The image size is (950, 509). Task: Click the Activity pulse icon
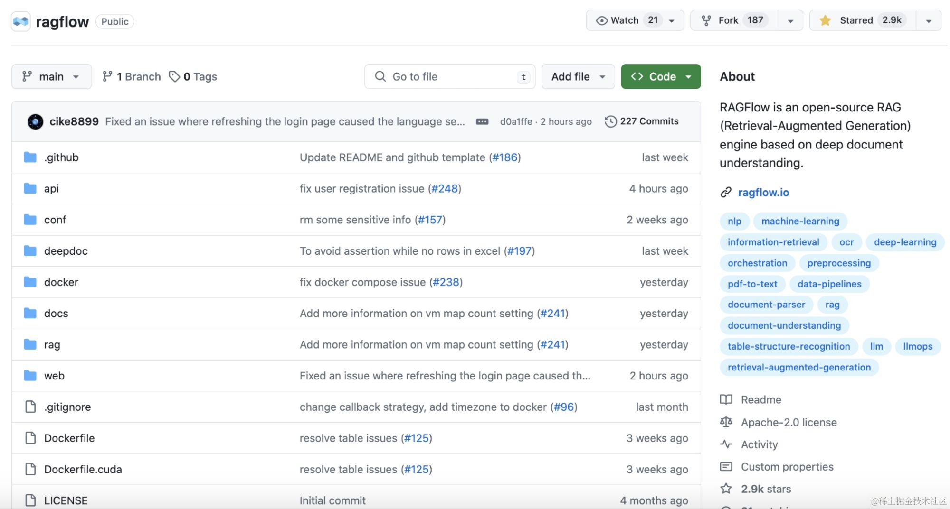coord(726,444)
